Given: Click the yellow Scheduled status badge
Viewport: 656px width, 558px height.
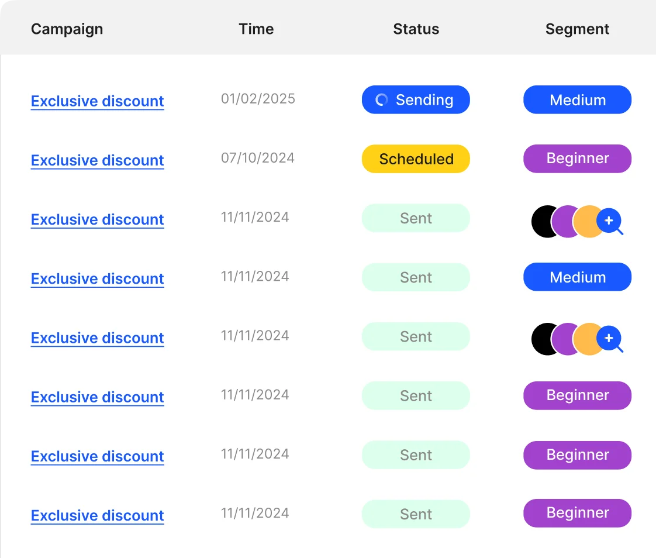Looking at the screenshot, I should tap(416, 159).
